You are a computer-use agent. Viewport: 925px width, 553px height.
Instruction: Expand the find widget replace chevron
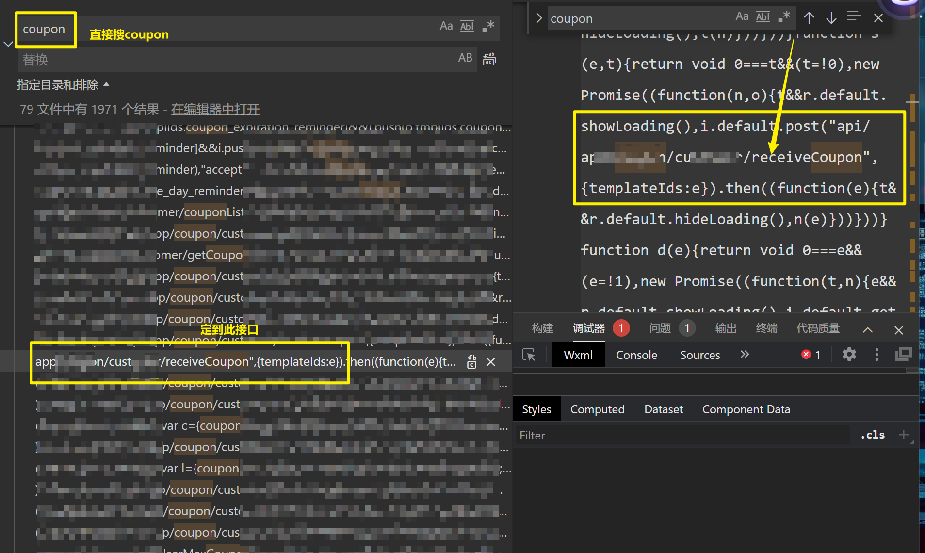pyautogui.click(x=538, y=18)
